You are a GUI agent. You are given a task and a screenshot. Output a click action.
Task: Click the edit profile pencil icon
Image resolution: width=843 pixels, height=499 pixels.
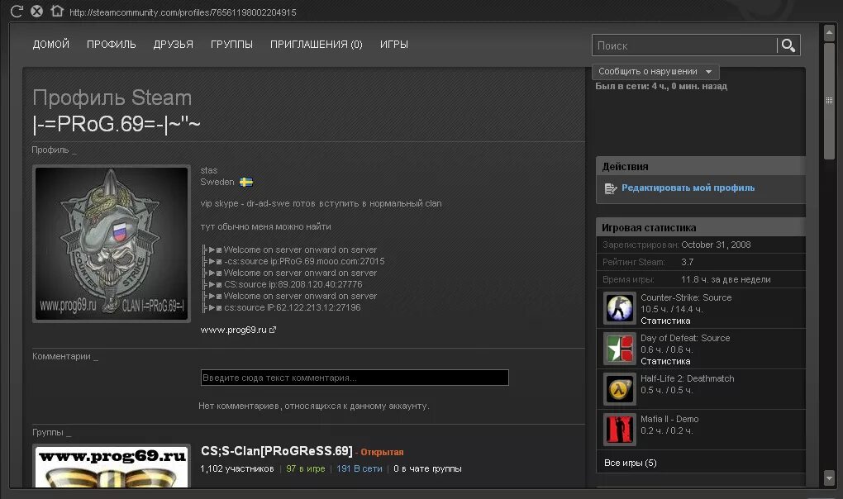610,188
